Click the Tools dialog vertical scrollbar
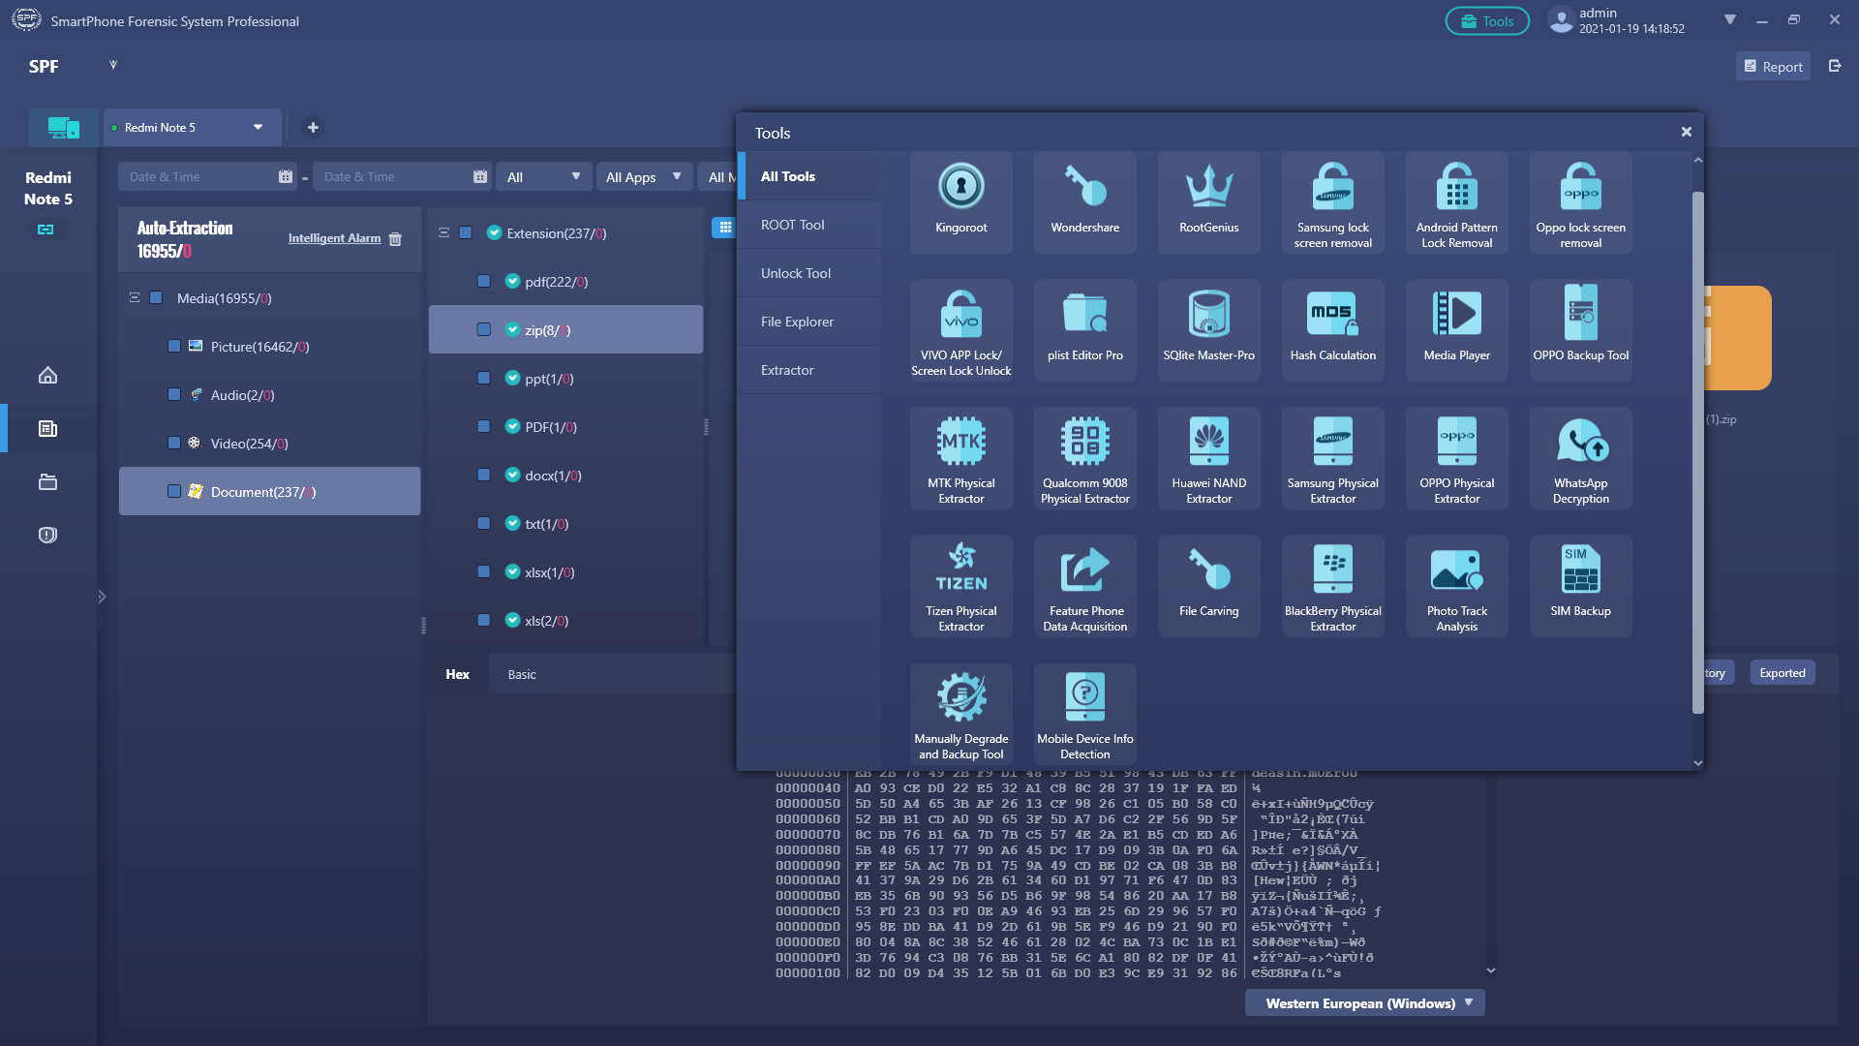The image size is (1859, 1046). point(1697,452)
